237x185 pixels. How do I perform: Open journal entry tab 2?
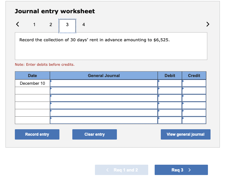click(51, 24)
